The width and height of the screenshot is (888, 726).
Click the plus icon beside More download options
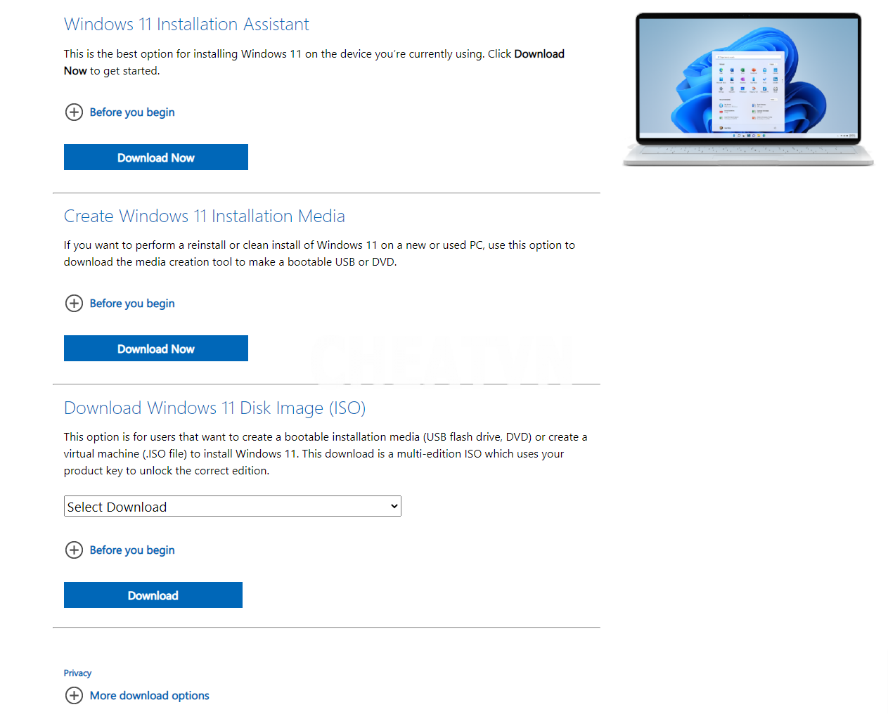tap(74, 695)
